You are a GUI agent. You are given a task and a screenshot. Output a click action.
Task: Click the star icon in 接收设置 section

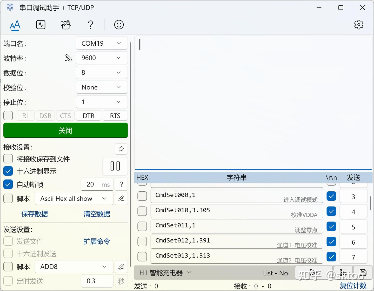pos(121,149)
